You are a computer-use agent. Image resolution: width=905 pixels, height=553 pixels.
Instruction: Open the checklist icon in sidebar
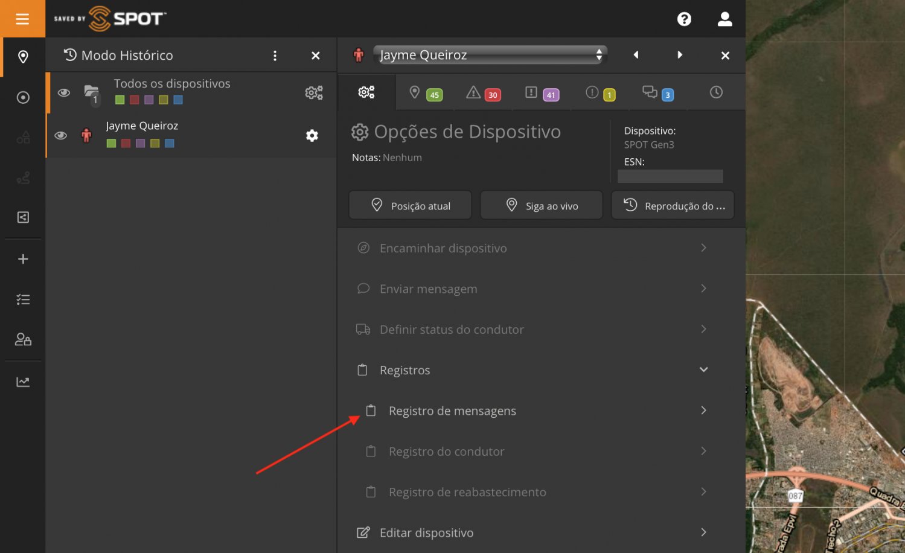[x=23, y=299]
